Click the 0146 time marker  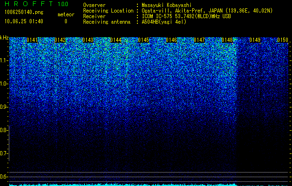pos(171,40)
